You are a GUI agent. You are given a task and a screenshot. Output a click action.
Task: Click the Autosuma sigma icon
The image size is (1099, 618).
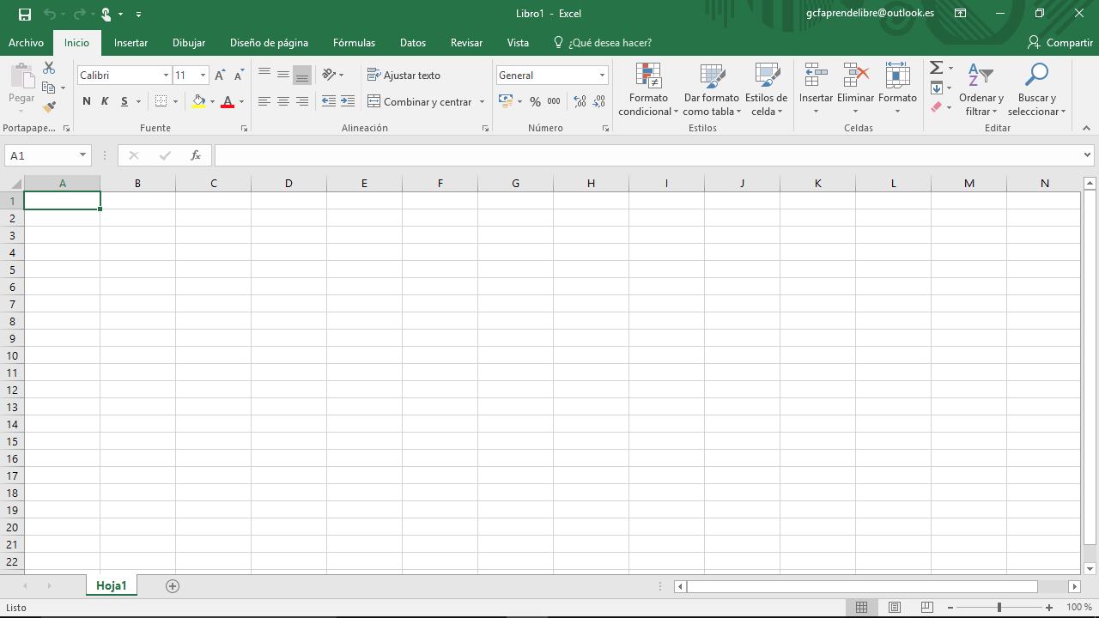(935, 67)
